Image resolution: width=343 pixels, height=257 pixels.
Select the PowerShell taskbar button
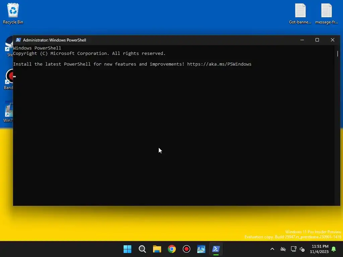216,249
